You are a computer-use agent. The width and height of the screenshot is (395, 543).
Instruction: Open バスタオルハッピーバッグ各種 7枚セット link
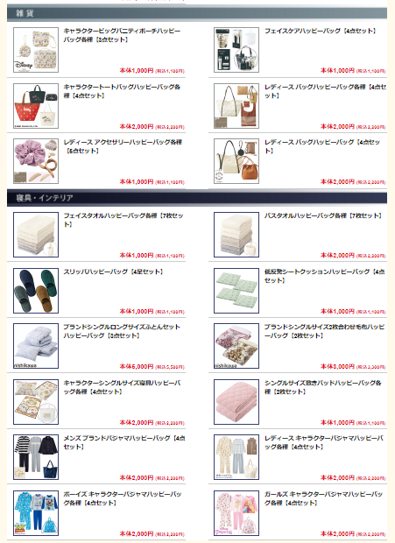coord(322,215)
